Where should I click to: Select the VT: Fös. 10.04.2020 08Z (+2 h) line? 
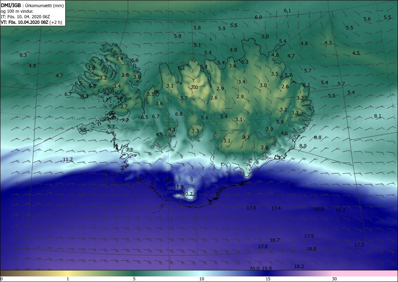[31, 22]
